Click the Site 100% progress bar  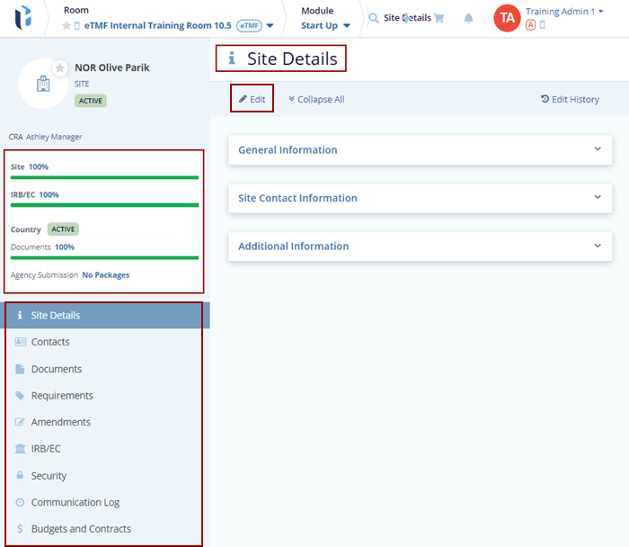pyautogui.click(x=104, y=177)
